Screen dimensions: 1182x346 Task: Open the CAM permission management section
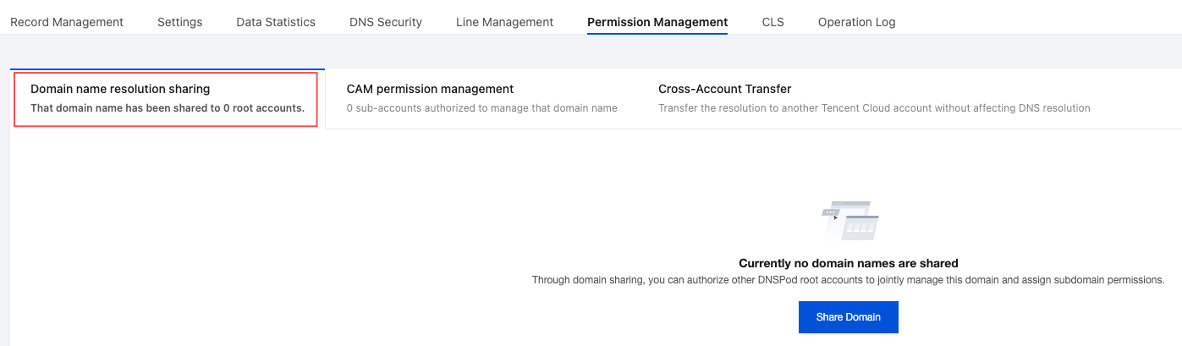click(430, 89)
